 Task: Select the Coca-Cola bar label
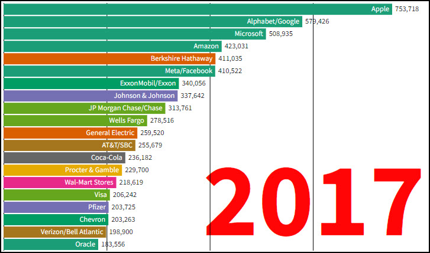(x=106, y=157)
